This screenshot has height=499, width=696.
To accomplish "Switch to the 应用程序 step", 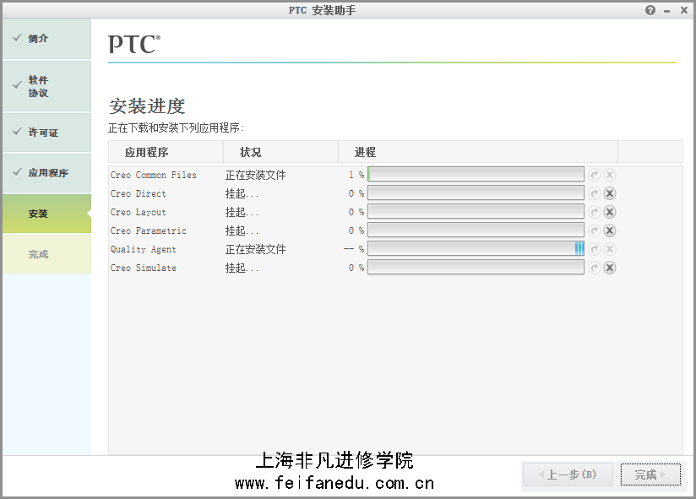I will click(46, 173).
